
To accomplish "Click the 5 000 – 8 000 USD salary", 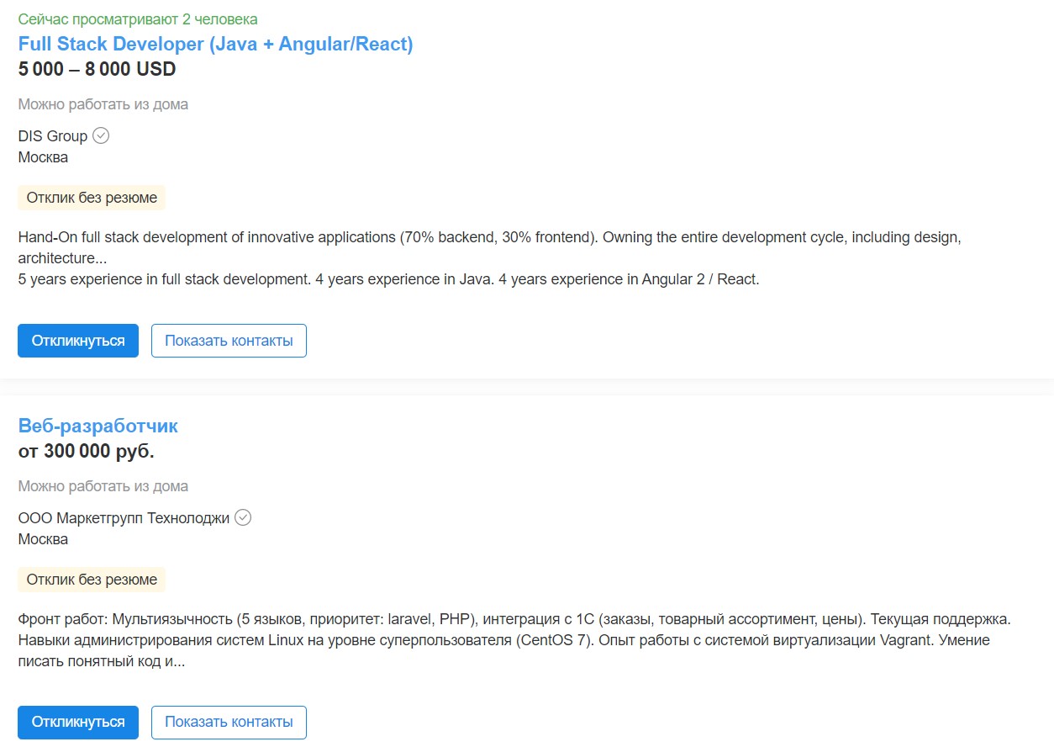I will (97, 69).
